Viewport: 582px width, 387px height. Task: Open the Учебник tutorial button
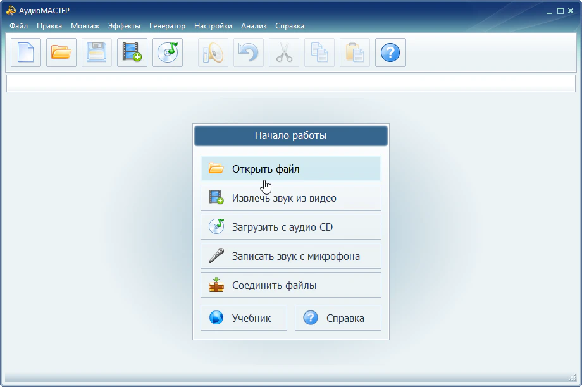coord(244,318)
